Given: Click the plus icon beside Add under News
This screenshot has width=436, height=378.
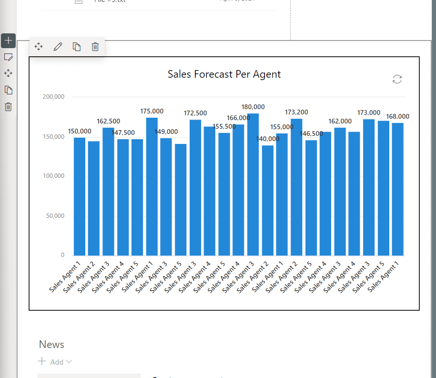Looking at the screenshot, I should 42,361.
